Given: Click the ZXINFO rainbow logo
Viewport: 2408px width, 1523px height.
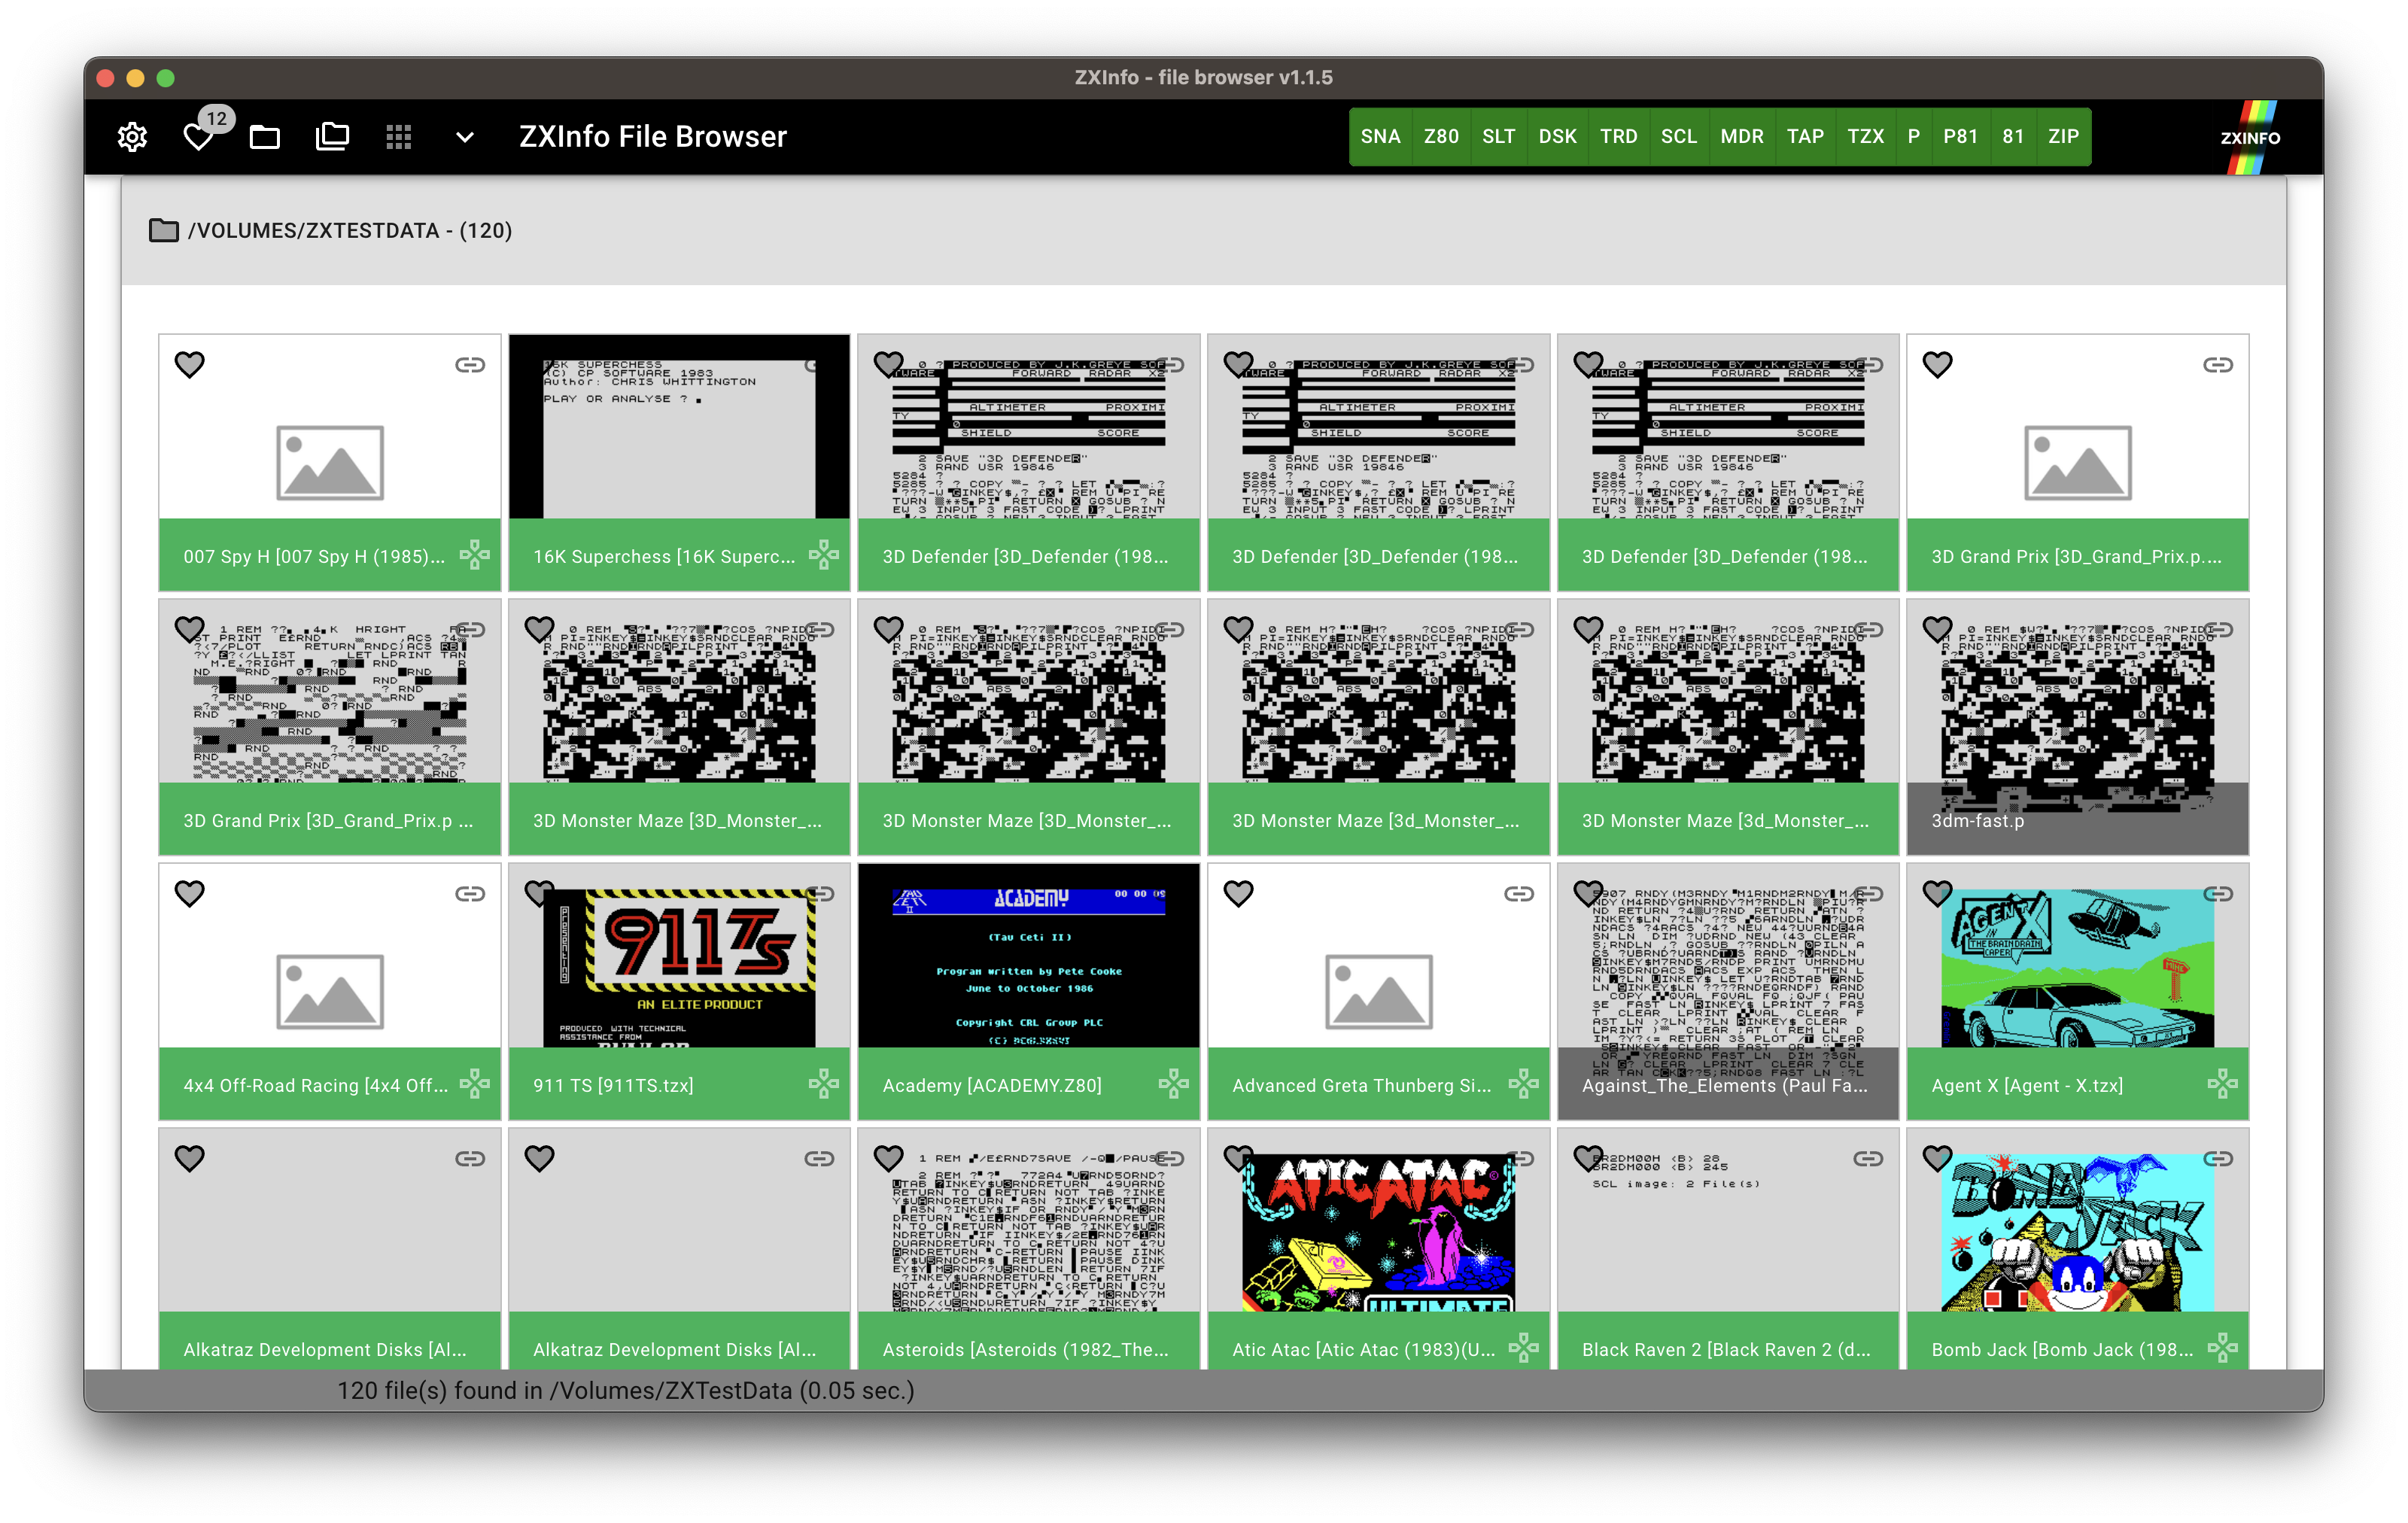Looking at the screenshot, I should (x=2250, y=137).
